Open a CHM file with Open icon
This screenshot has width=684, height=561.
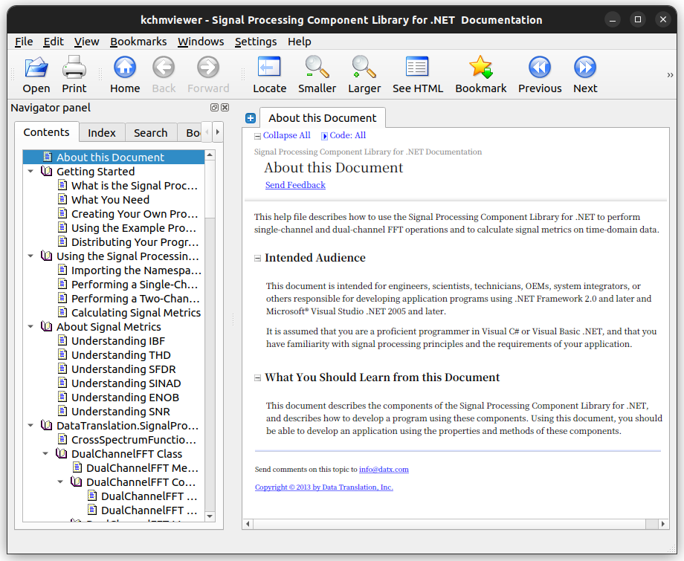36,75
